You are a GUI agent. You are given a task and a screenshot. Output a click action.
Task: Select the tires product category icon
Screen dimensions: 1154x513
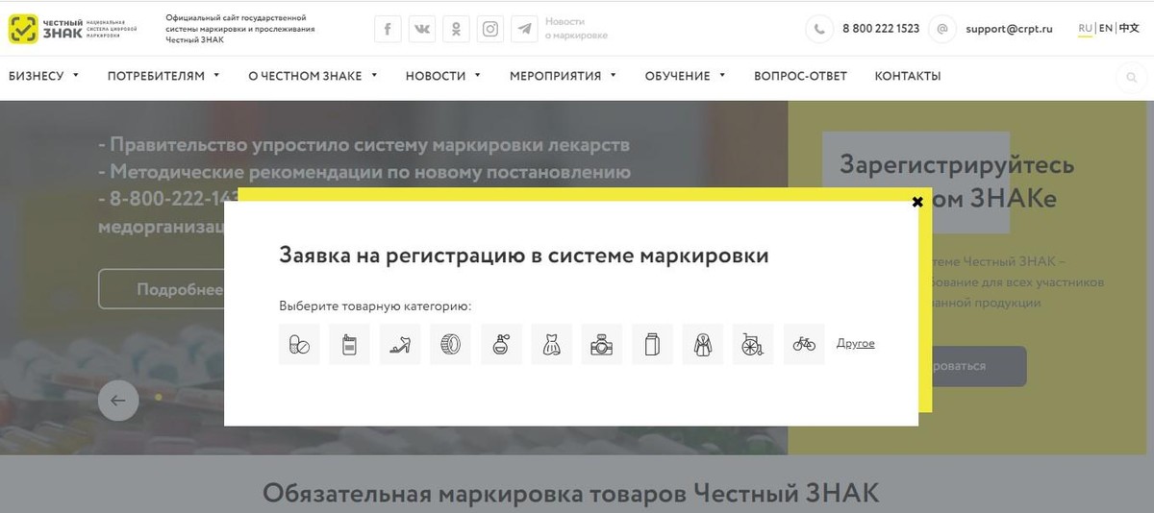coord(450,344)
